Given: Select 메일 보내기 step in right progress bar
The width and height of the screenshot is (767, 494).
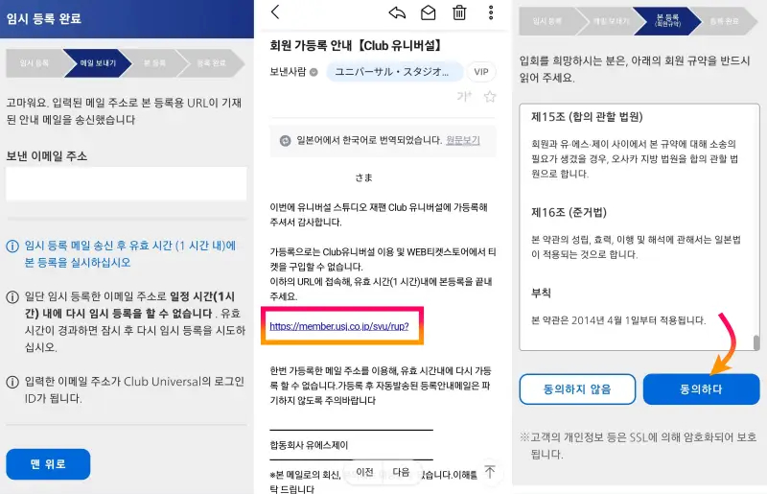Looking at the screenshot, I should tap(612, 21).
